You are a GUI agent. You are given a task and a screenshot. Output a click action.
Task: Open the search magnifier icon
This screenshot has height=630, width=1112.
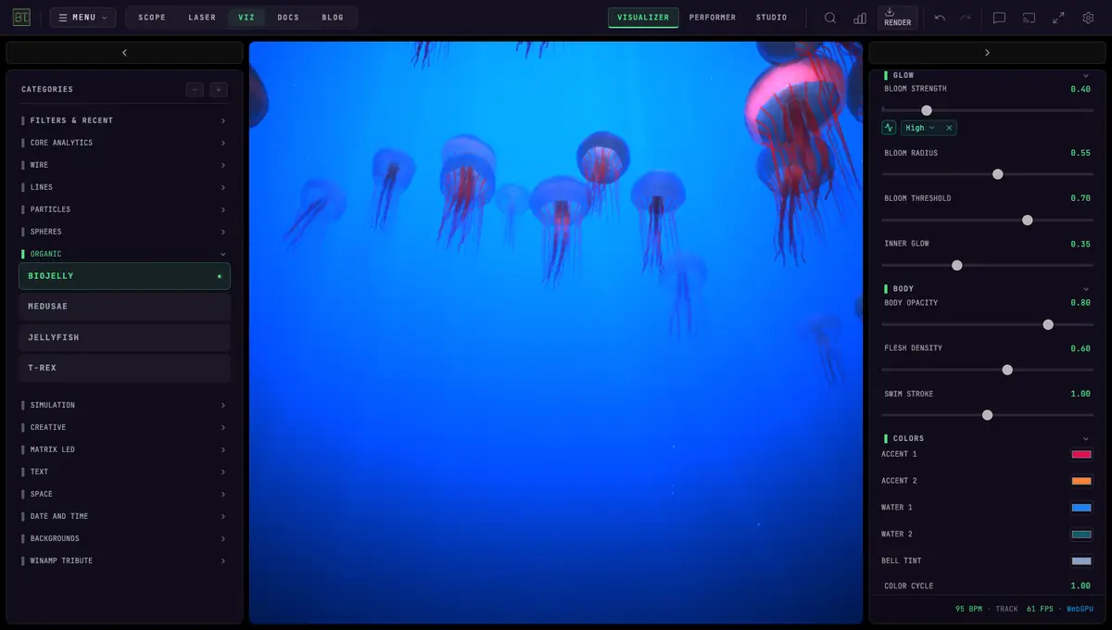[x=830, y=18]
